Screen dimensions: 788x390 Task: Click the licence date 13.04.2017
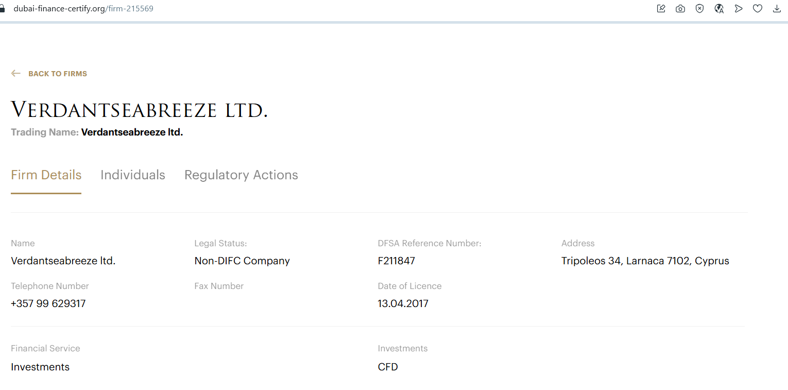[403, 303]
